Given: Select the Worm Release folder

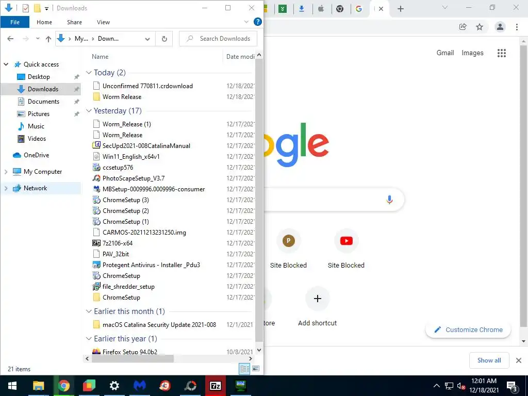Looking at the screenshot, I should [122, 96].
